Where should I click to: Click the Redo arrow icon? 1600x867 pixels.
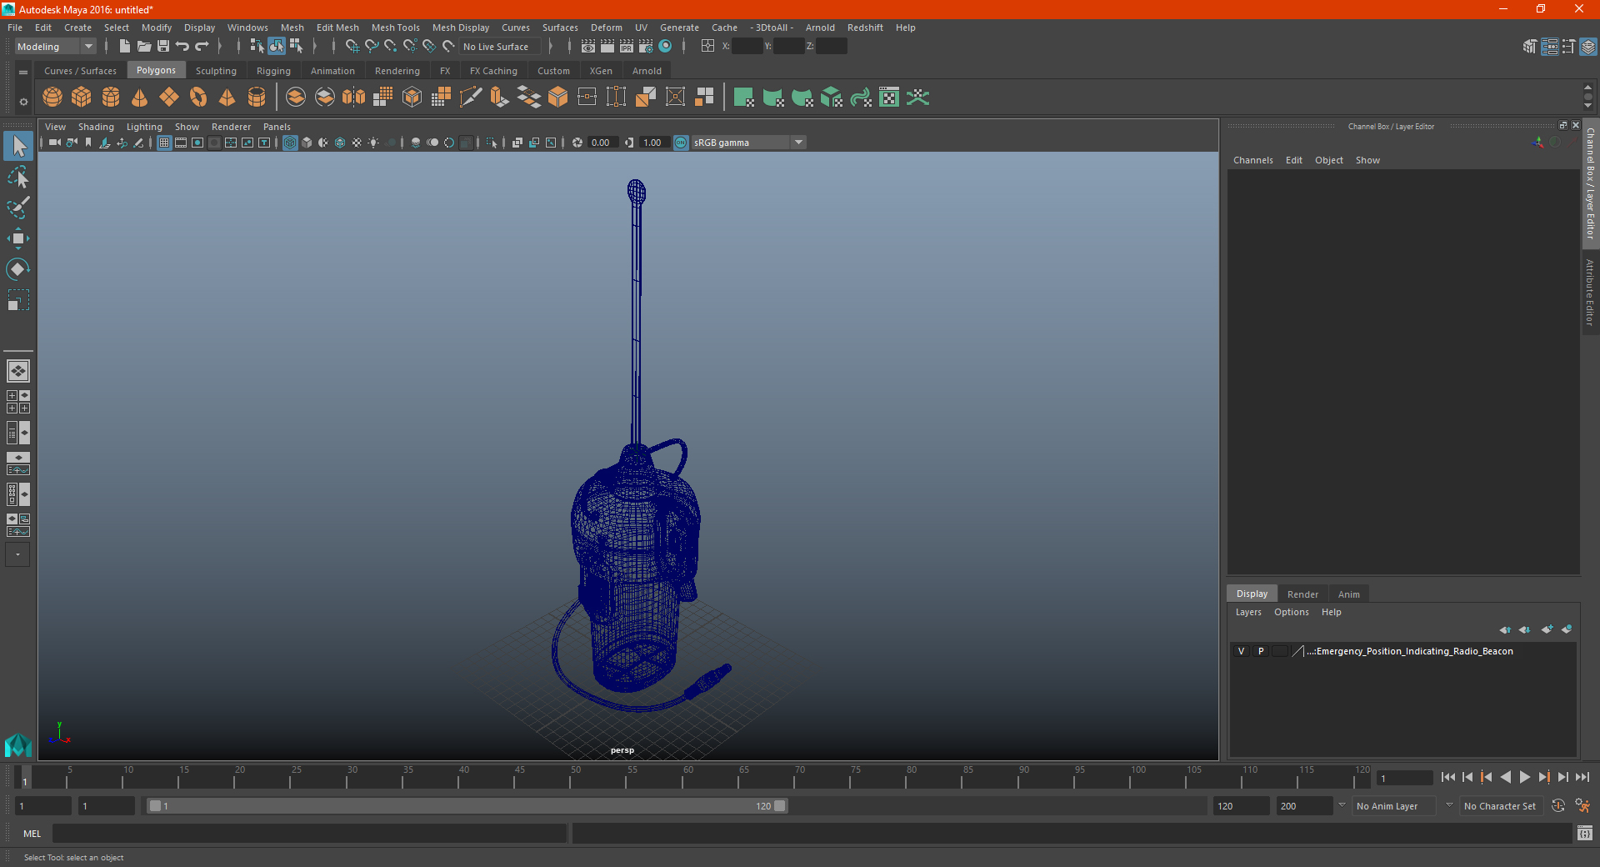click(202, 47)
